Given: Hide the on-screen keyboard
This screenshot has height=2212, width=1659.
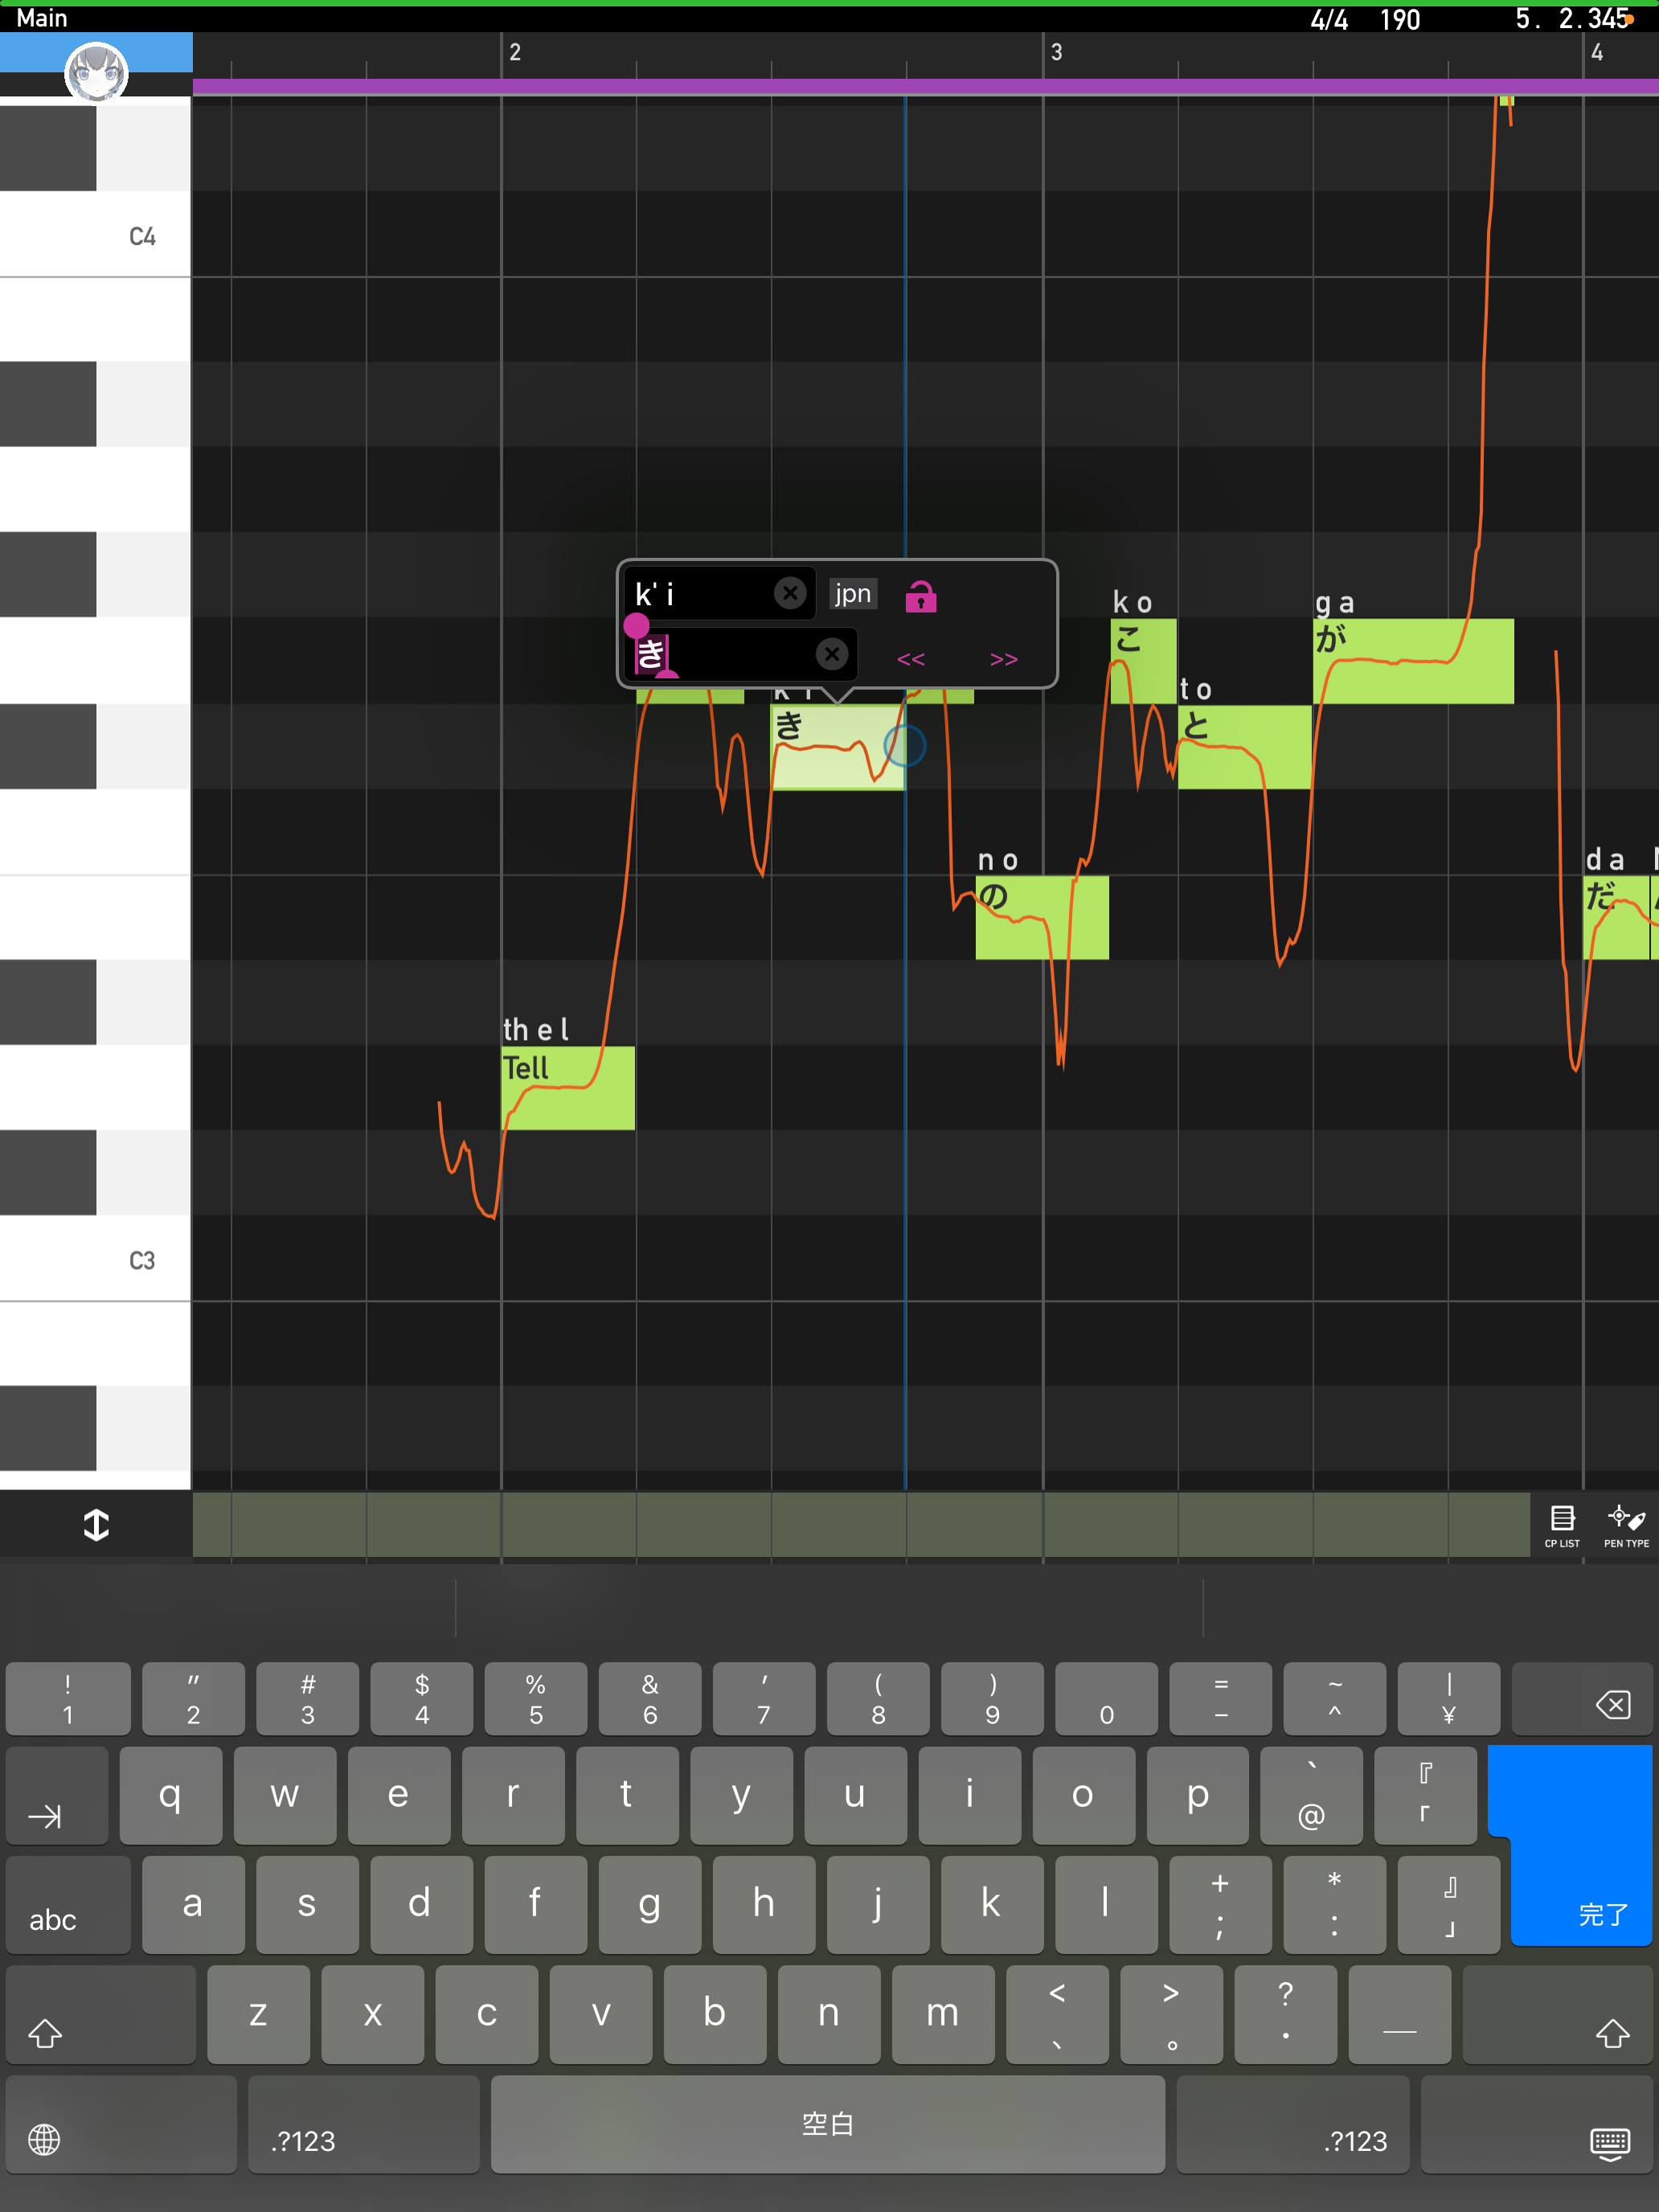Looking at the screenshot, I should tap(1609, 2142).
